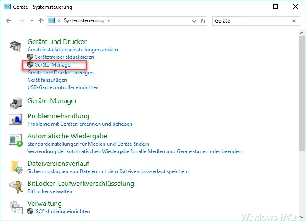Image resolution: width=306 pixels, height=221 pixels.
Task: Close the Geräte - Systemsteuerung window
Action: point(296,7)
